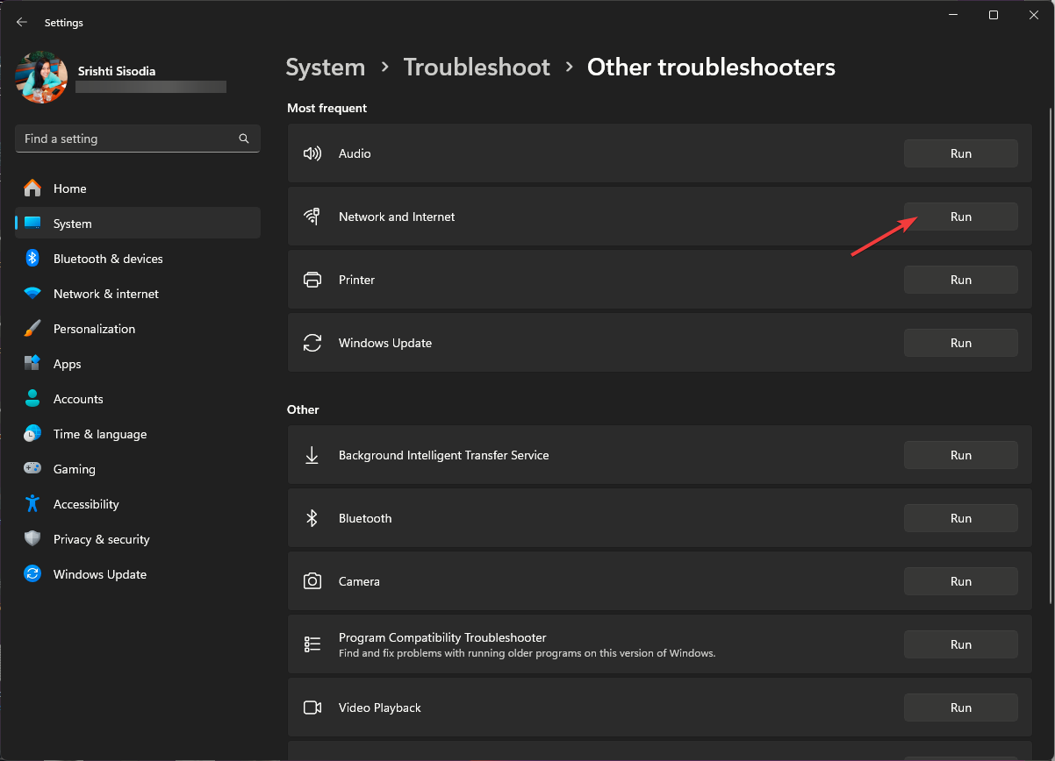Open Privacy & security settings
The image size is (1055, 761).
[x=101, y=539]
